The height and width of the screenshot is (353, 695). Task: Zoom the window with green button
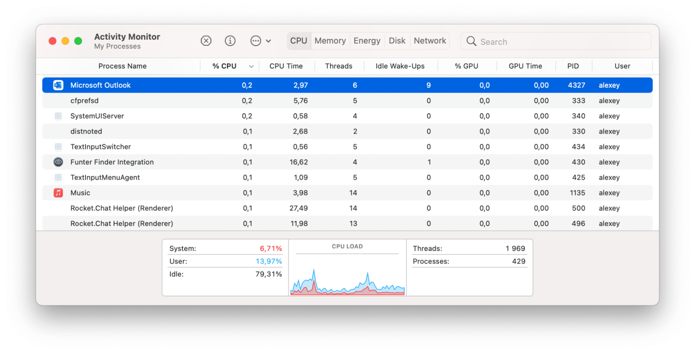[x=78, y=41]
